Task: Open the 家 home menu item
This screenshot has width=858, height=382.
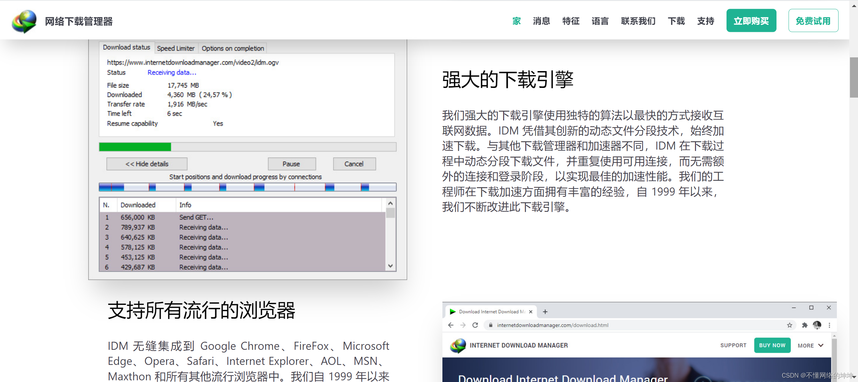Action: tap(516, 21)
